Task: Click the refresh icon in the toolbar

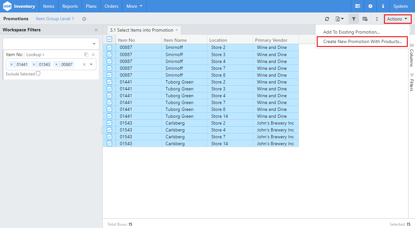Action: [x=327, y=19]
